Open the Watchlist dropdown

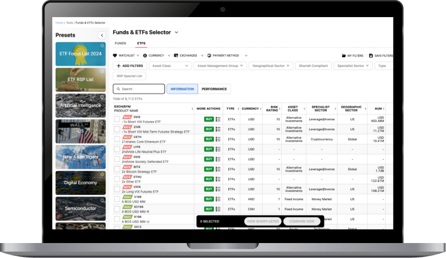click(x=138, y=56)
